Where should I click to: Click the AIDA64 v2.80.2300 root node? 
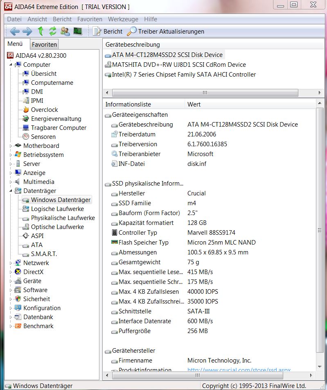[x=41, y=55]
